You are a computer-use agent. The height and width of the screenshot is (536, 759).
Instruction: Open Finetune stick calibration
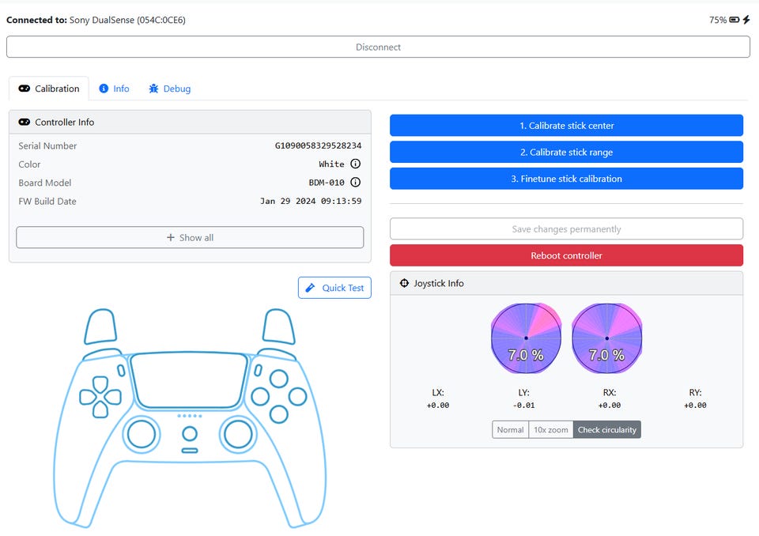pyautogui.click(x=566, y=179)
